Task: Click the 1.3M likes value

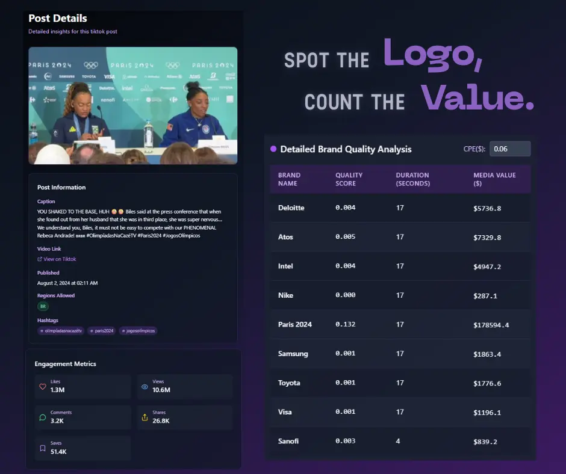Action: coord(57,390)
